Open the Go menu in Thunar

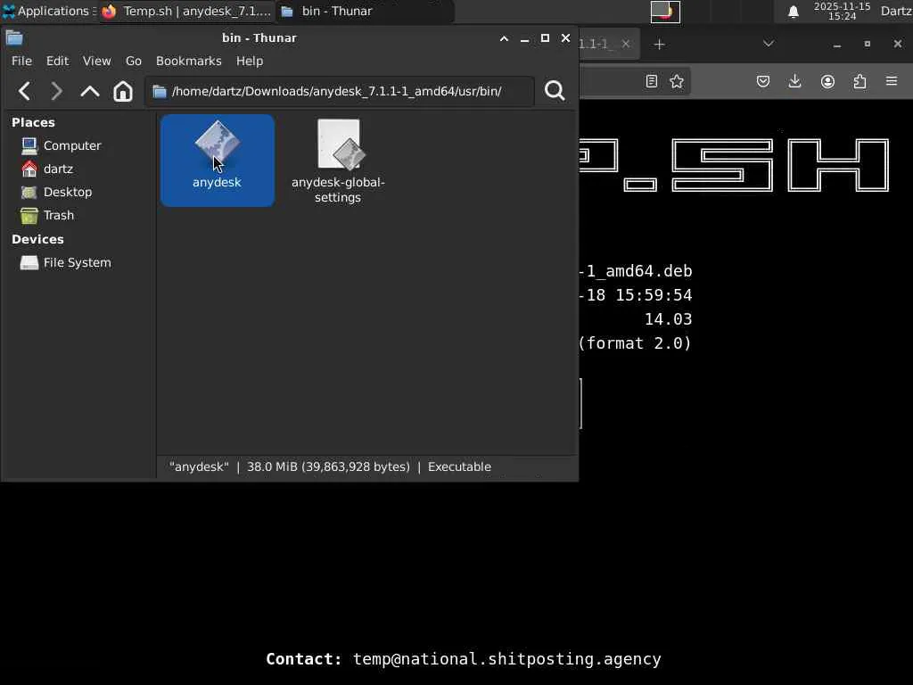coord(134,61)
